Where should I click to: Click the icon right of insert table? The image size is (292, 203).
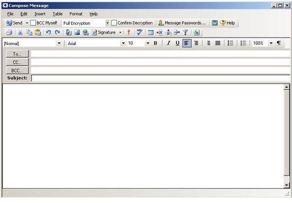[160, 33]
